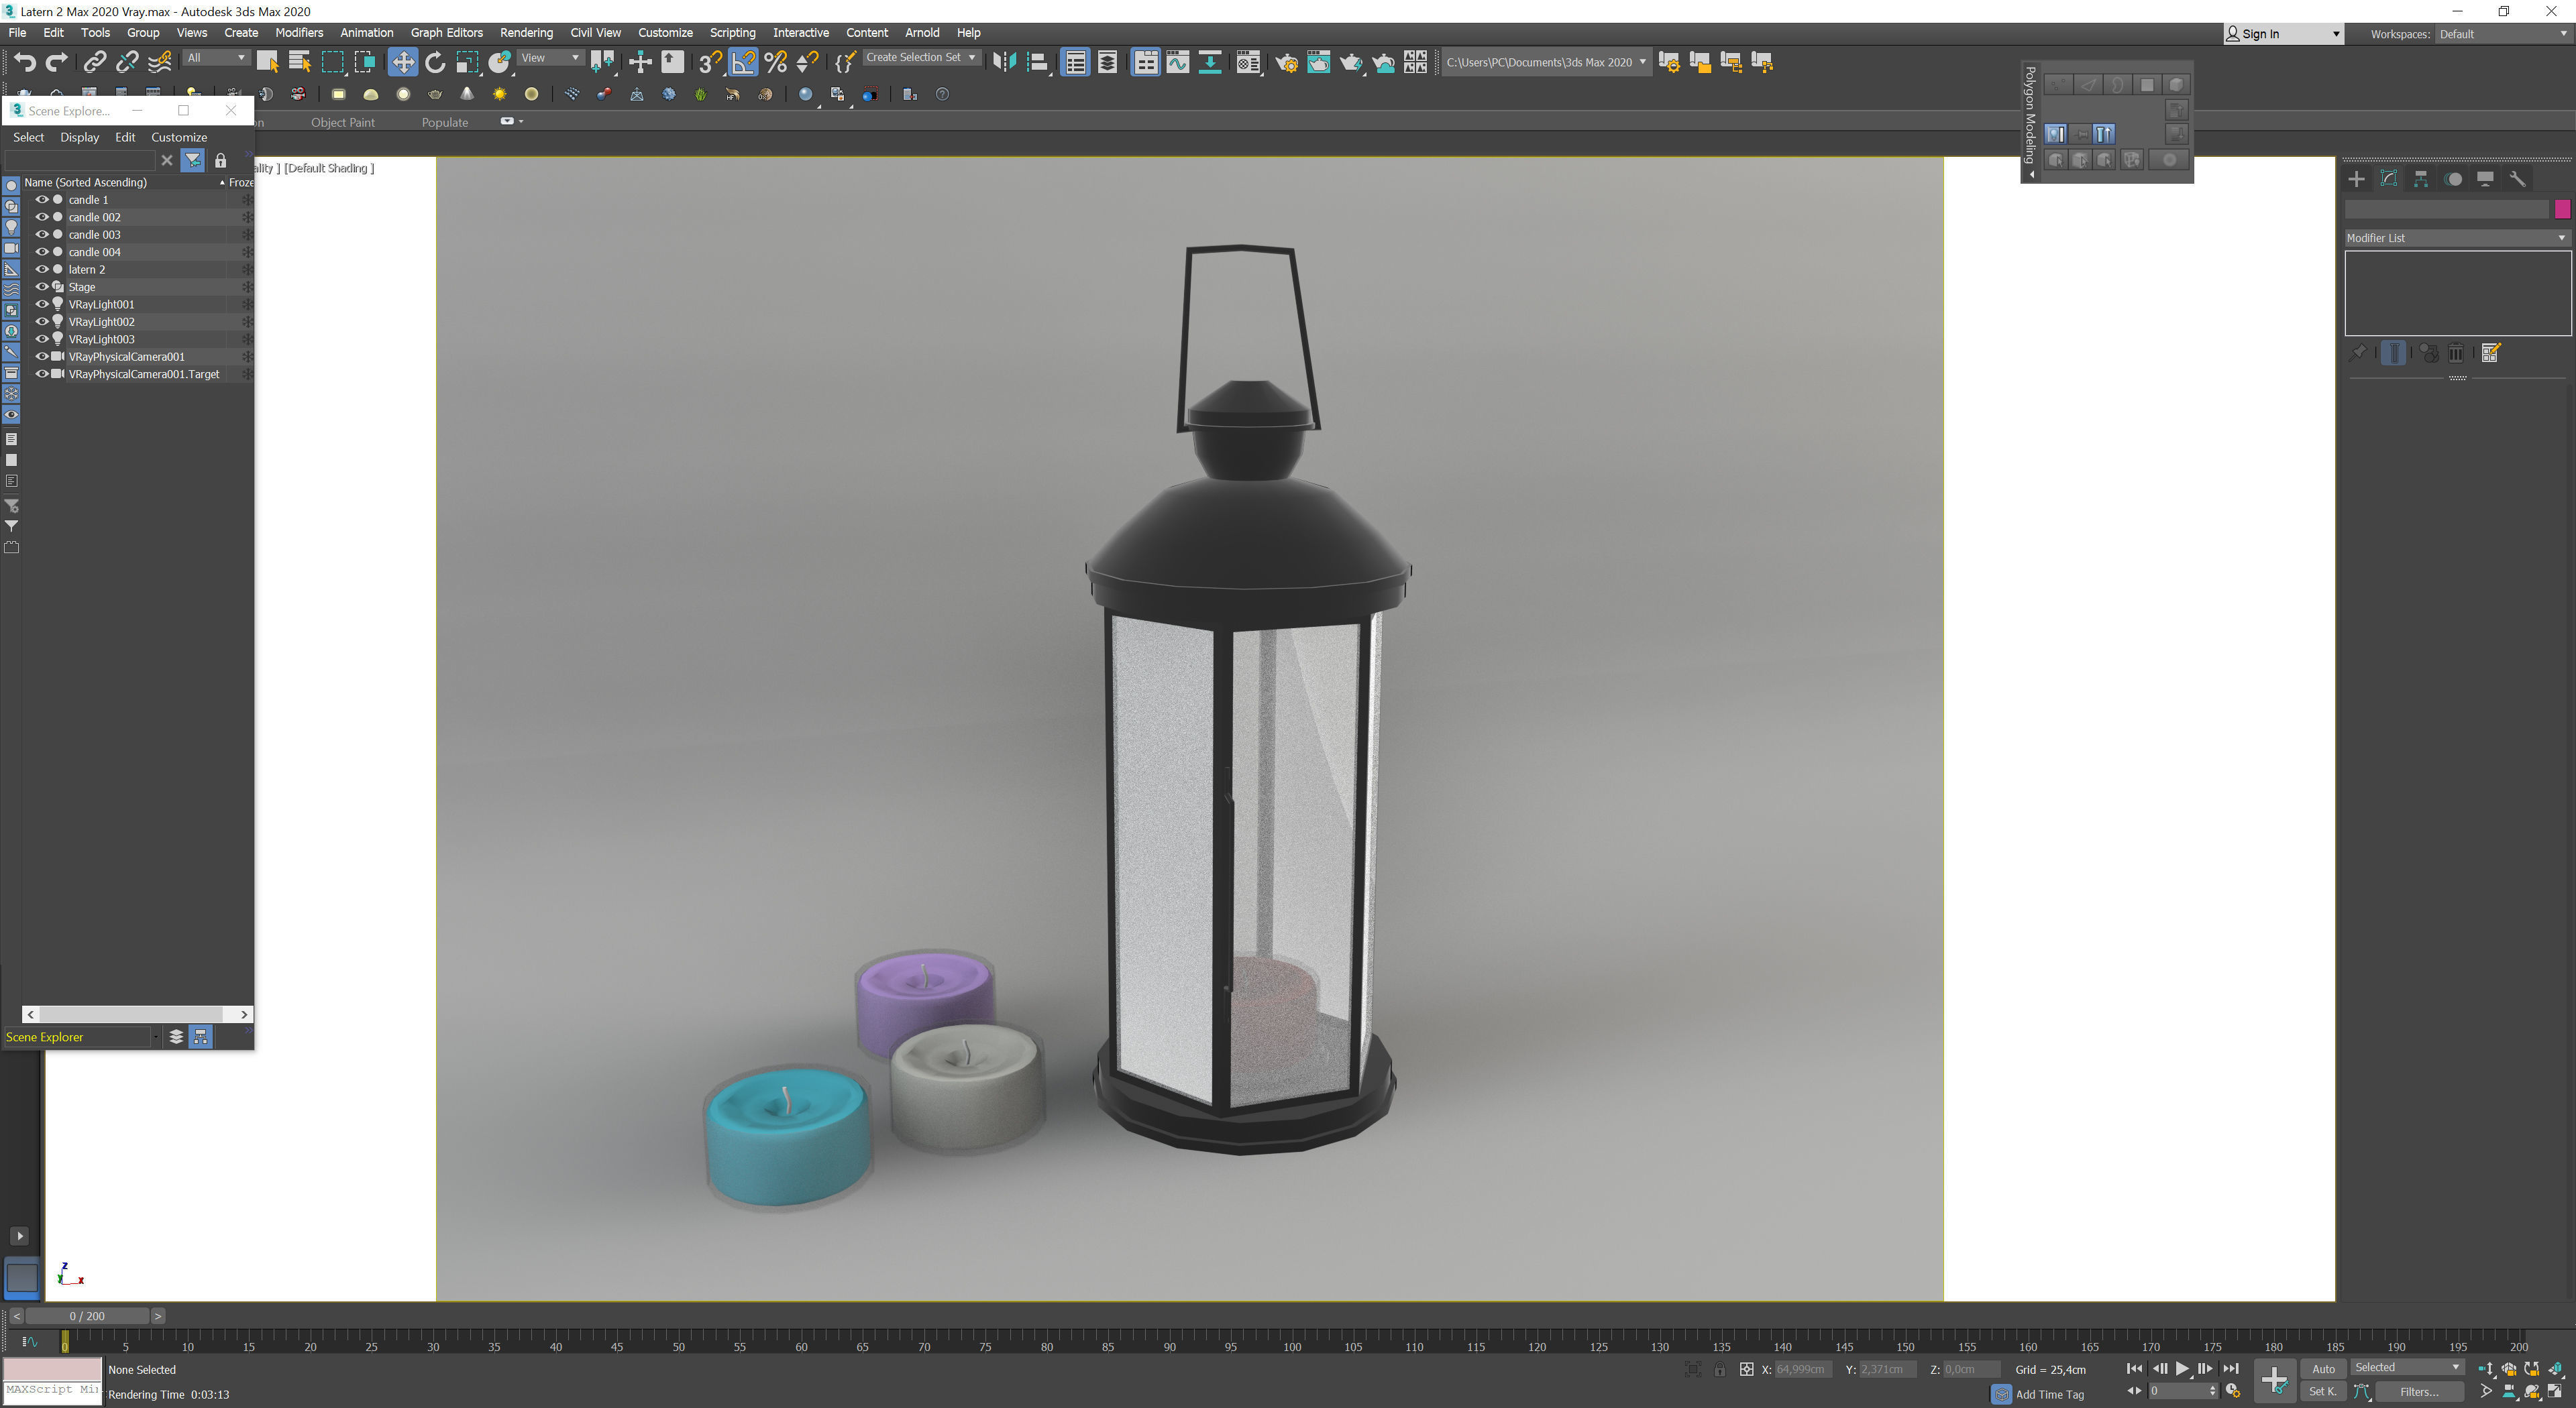
Task: Open Select by Name dialog icon
Action: click(299, 62)
